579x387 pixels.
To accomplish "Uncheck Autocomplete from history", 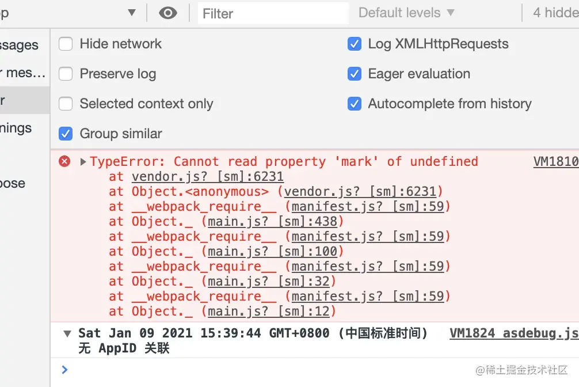I will tap(355, 104).
